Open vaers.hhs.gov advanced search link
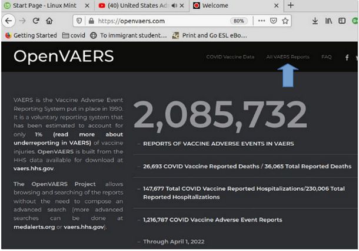The height and width of the screenshot is (251, 359). (x=84, y=227)
